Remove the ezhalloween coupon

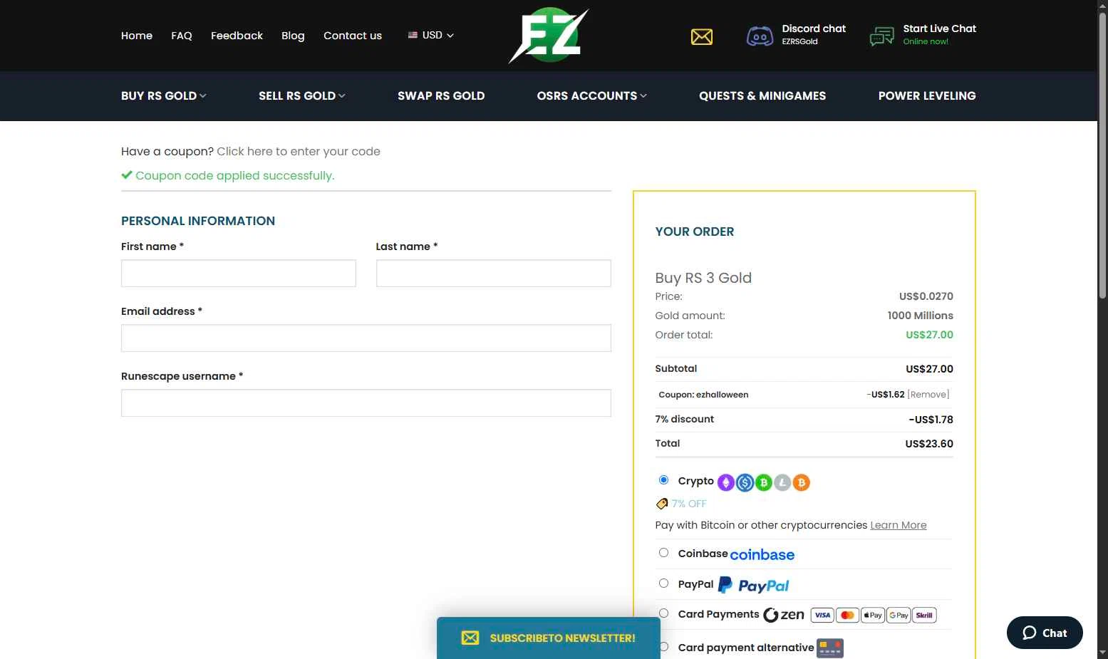point(928,394)
